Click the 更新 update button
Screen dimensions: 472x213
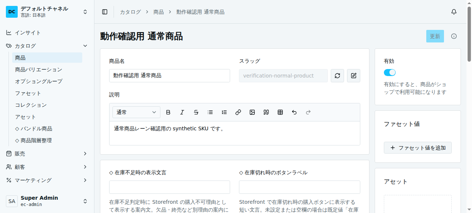point(435,36)
